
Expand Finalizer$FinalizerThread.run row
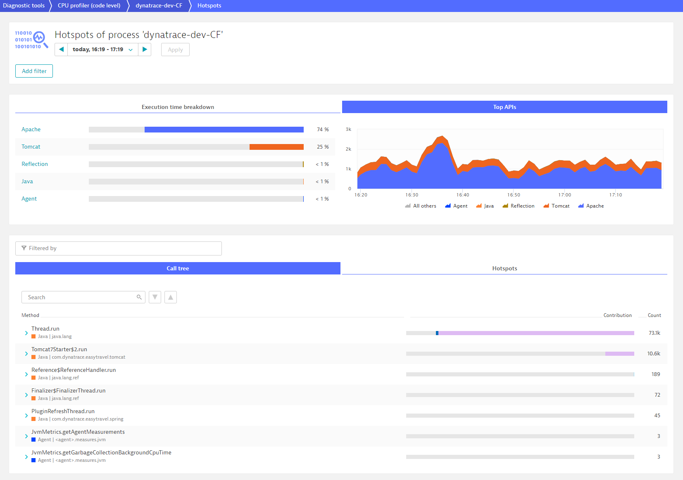[x=26, y=395]
